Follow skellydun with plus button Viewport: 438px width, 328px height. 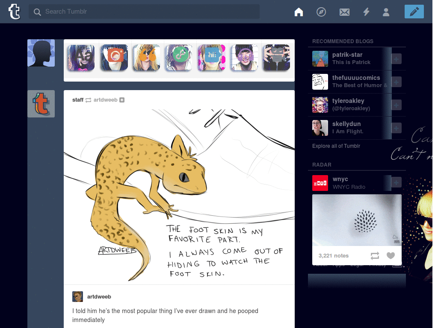point(397,128)
